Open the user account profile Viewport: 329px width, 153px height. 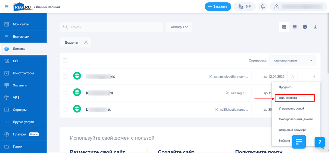pos(298,7)
